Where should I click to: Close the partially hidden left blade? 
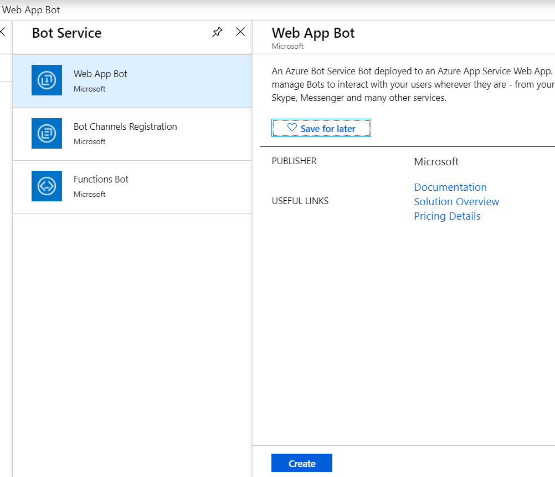(x=3, y=32)
